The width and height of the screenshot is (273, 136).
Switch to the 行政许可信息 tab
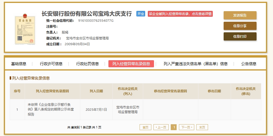51,64
